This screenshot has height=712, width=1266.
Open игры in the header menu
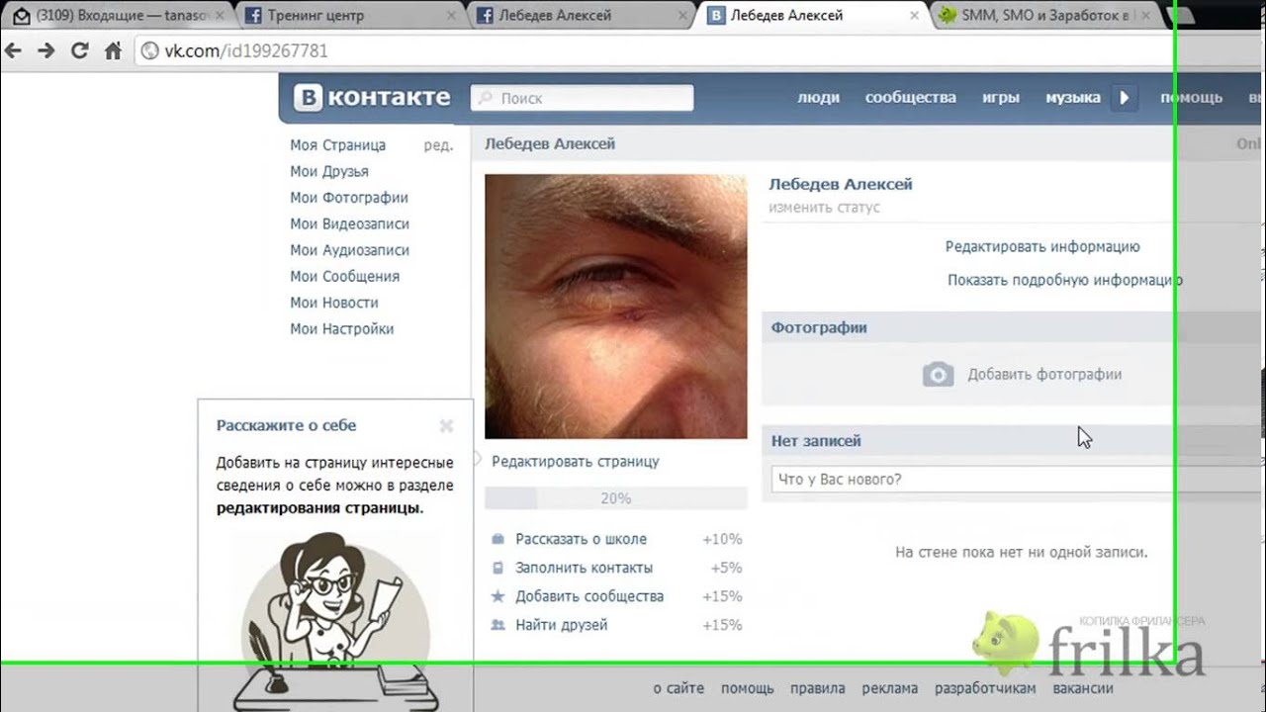[1001, 98]
